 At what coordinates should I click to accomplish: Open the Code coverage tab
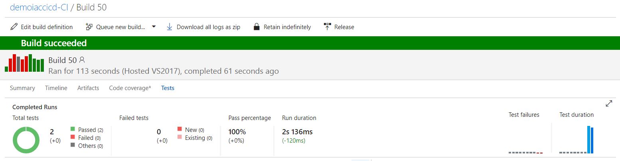pyautogui.click(x=130, y=88)
